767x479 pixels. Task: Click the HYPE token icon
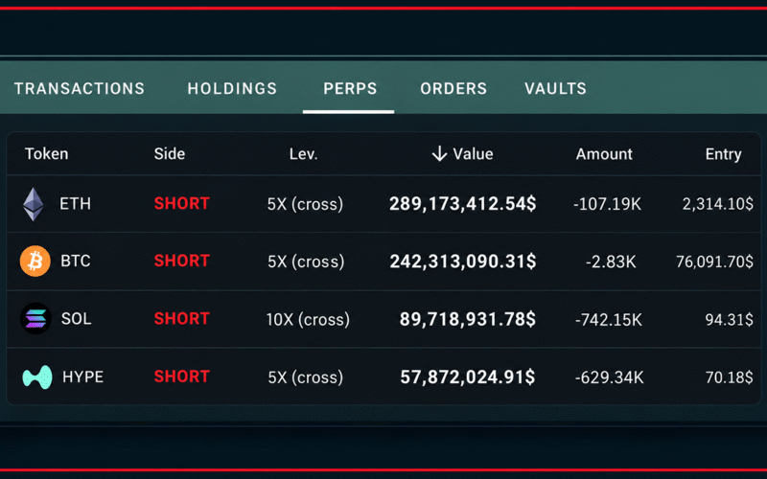[37, 376]
